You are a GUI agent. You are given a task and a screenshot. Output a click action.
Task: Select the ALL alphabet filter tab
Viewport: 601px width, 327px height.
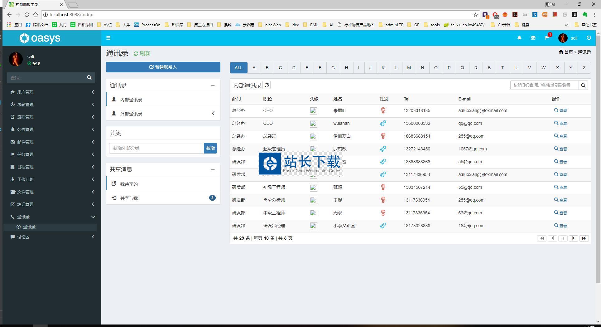238,68
